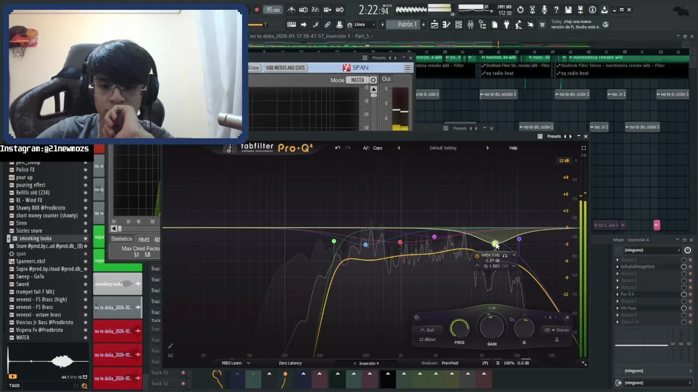
Task: Click the undo arrow in Pro-Q 4 header
Action: pyautogui.click(x=338, y=148)
